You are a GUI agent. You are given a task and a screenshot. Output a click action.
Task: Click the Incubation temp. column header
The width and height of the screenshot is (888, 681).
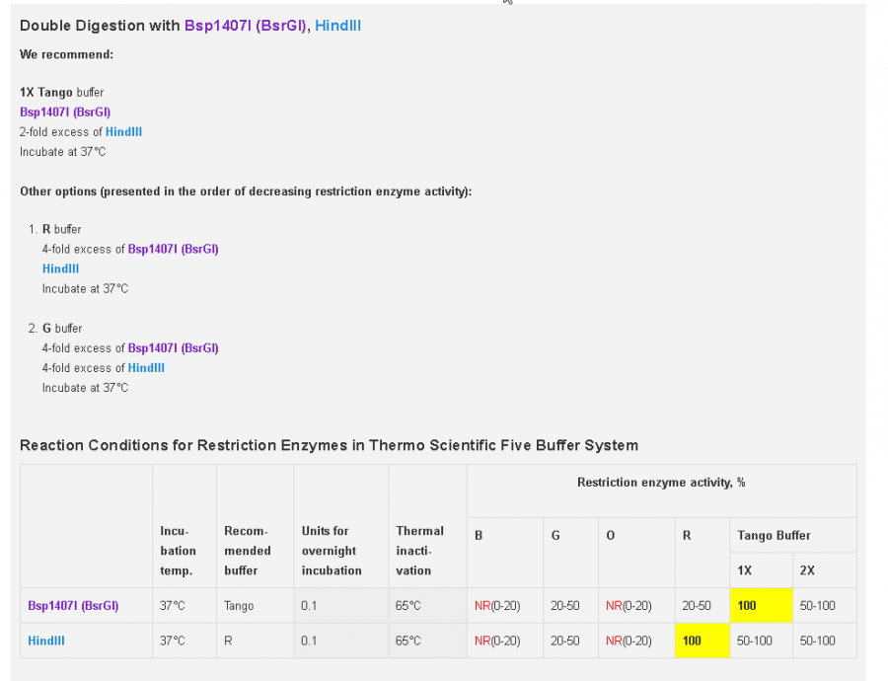tap(178, 551)
